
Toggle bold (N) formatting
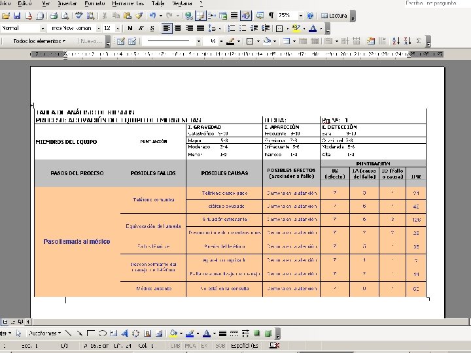tap(130, 29)
